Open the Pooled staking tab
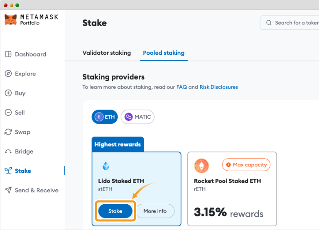This screenshot has height=230, width=319. tap(164, 53)
